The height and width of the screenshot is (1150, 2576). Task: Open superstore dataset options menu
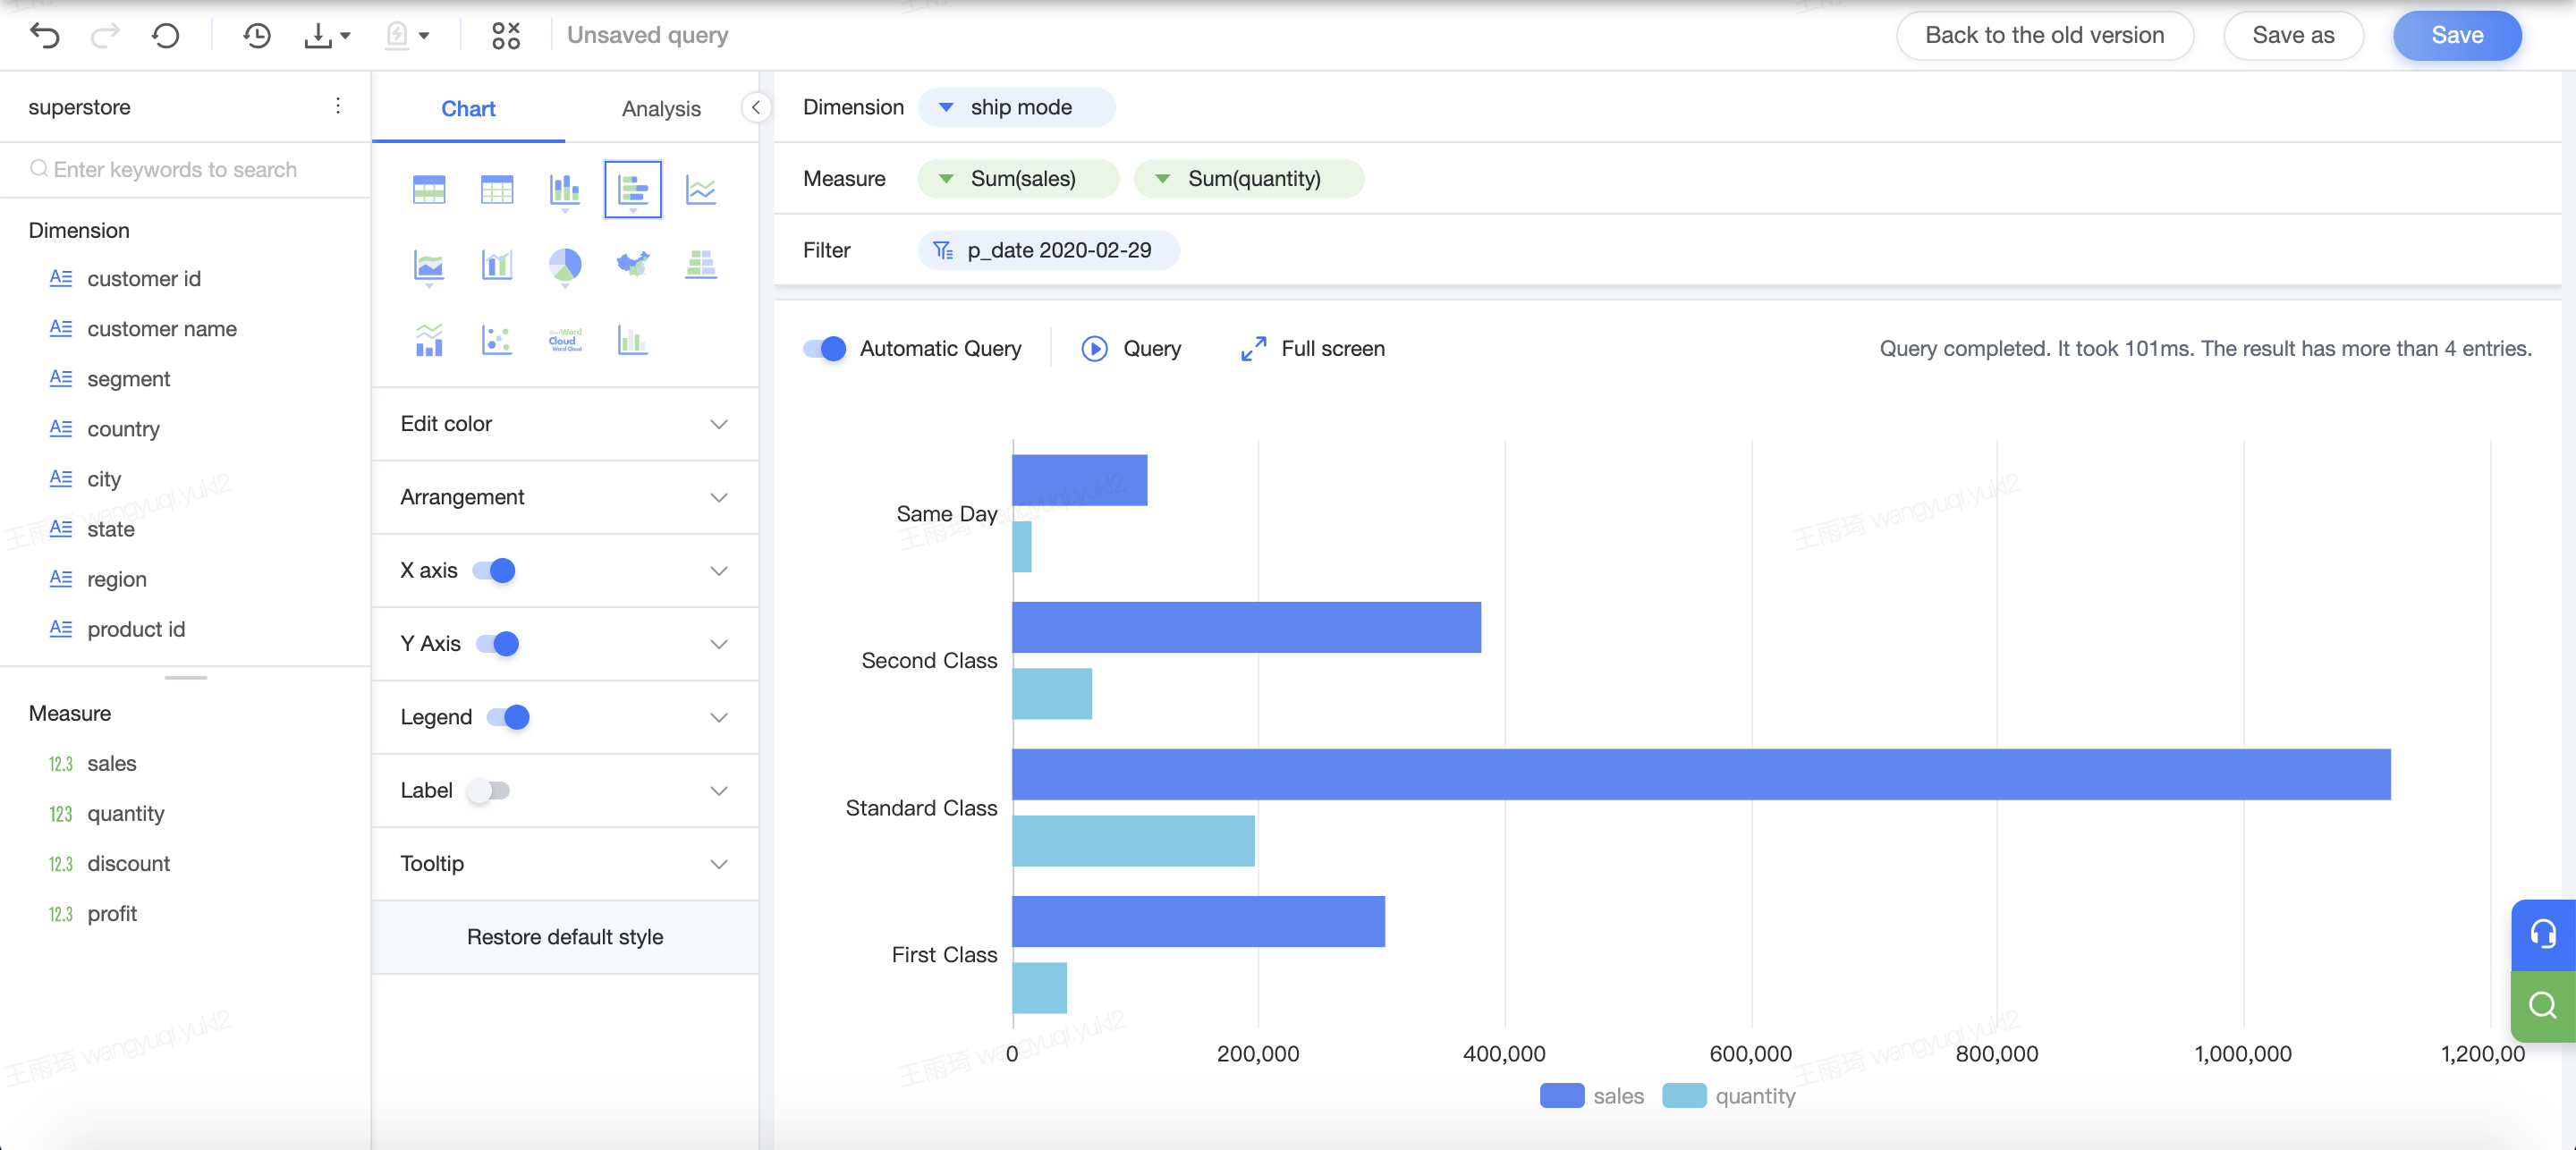pyautogui.click(x=338, y=106)
